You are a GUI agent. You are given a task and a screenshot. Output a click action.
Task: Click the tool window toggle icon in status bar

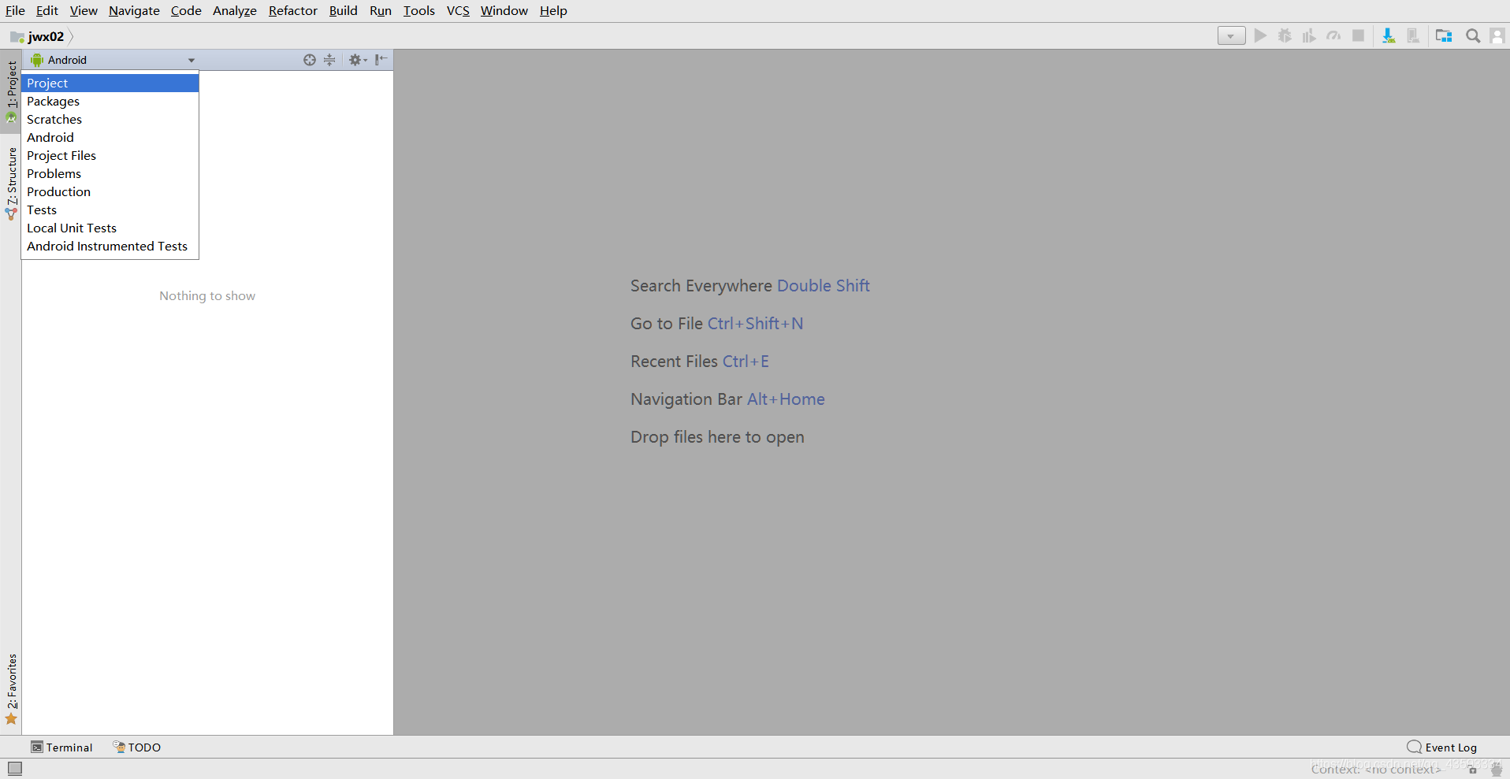click(x=15, y=768)
